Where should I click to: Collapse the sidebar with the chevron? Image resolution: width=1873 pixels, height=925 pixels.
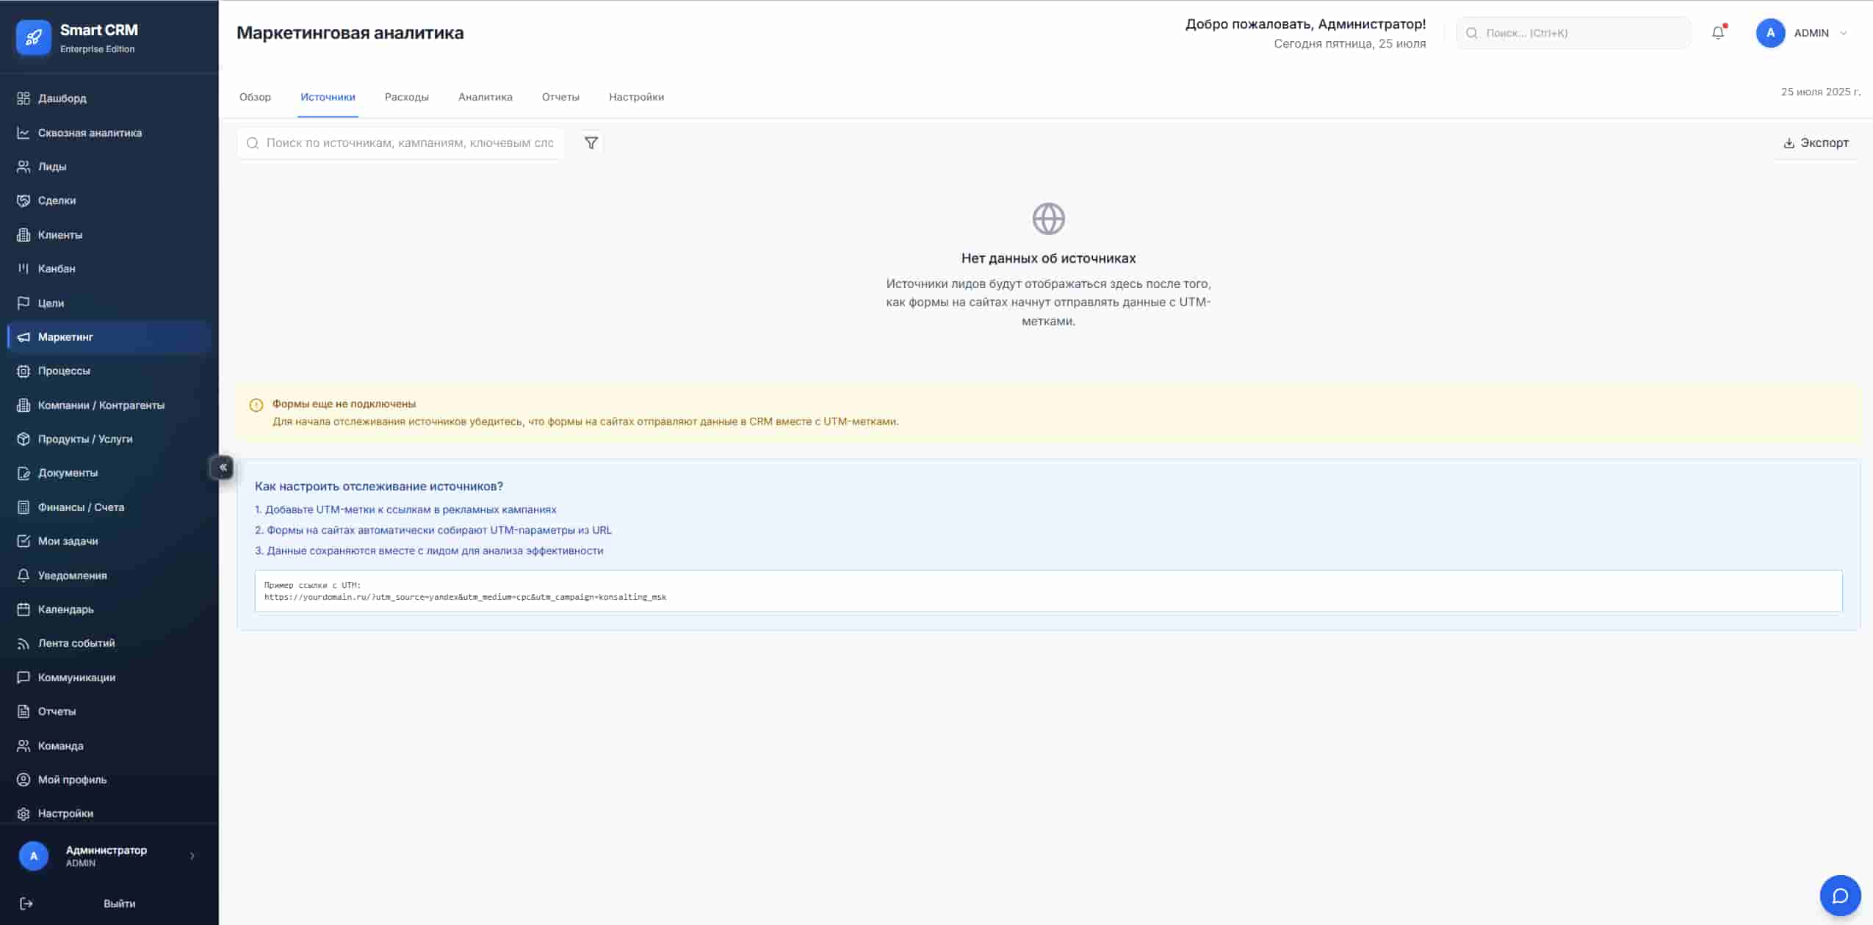coord(223,467)
